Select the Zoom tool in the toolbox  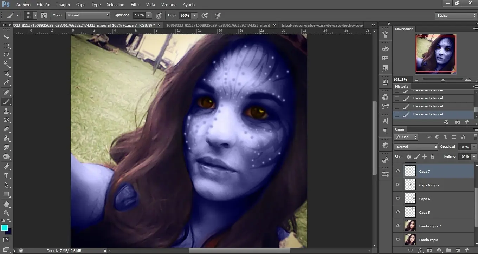6,213
